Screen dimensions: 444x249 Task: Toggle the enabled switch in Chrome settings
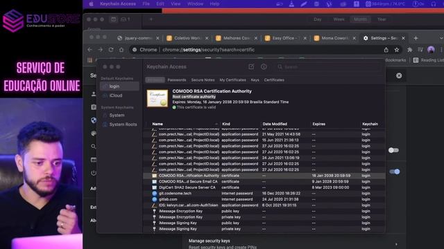click(x=395, y=172)
